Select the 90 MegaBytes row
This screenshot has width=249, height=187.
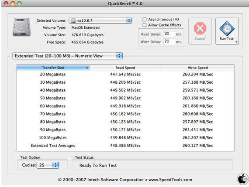point(125,130)
